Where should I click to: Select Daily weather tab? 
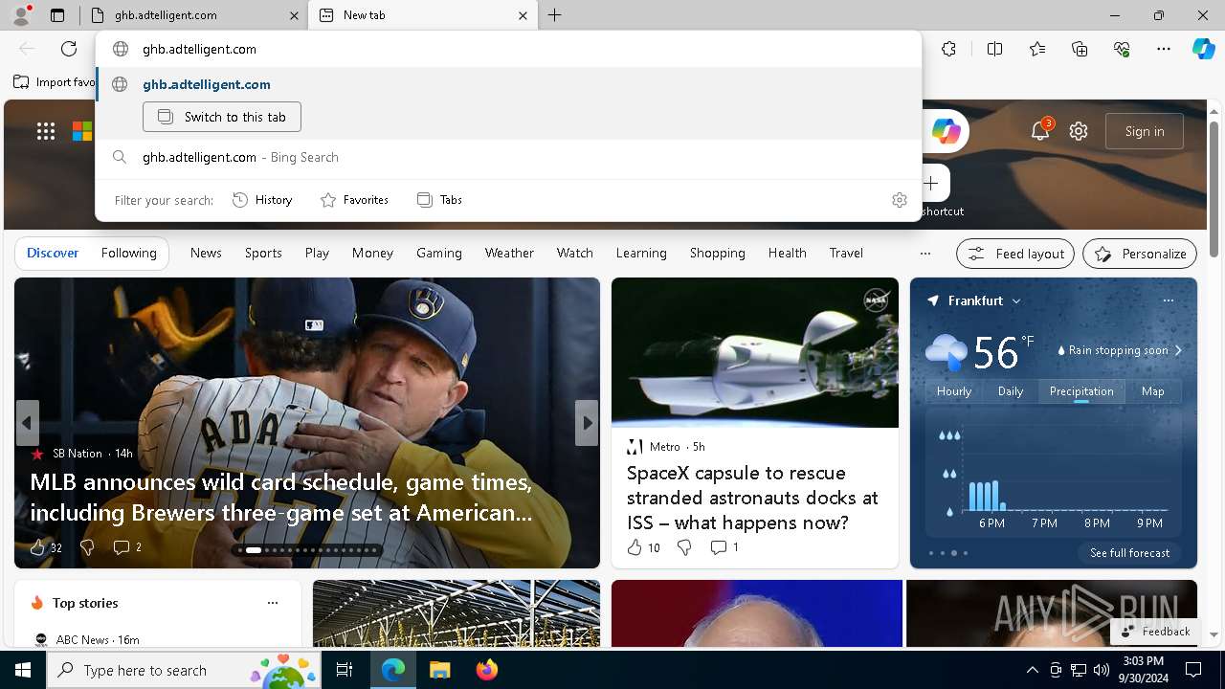pyautogui.click(x=1011, y=391)
